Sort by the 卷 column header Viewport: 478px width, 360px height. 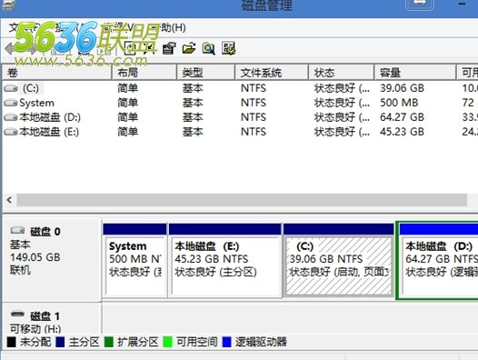(57, 73)
